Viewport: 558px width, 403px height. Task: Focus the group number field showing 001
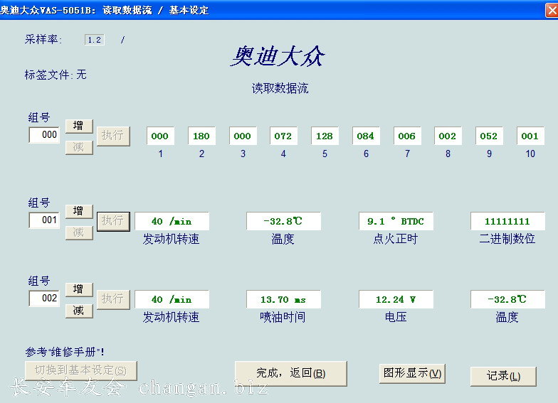[x=44, y=220]
